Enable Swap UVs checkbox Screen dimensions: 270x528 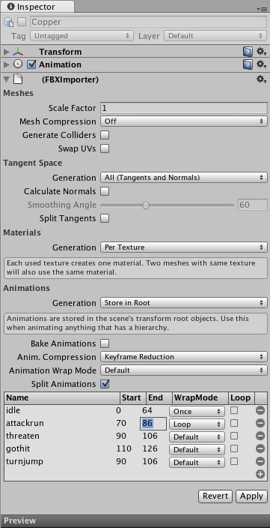tap(105, 148)
